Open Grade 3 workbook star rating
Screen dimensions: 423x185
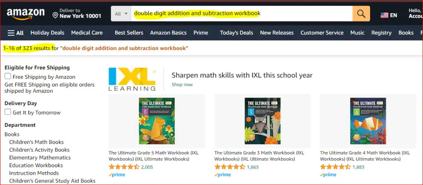pyautogui.click(x=230, y=167)
